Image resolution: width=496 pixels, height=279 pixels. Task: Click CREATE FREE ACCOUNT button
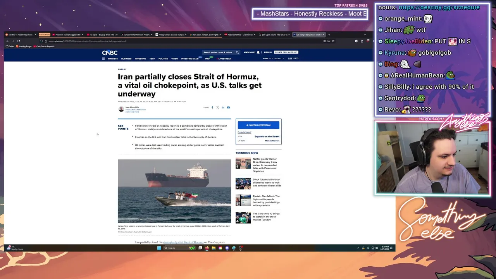(286, 52)
